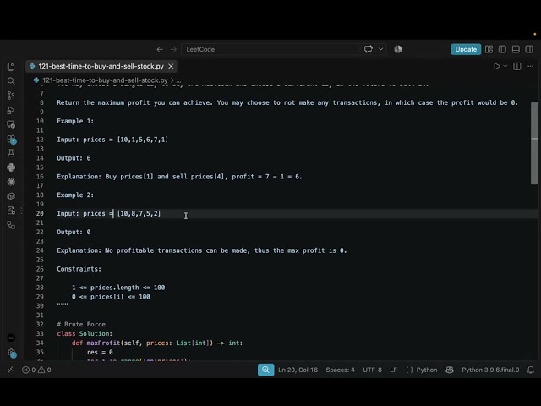Expand the breadcrumb ellipsis after file name
The image size is (541, 406).
pos(178,80)
